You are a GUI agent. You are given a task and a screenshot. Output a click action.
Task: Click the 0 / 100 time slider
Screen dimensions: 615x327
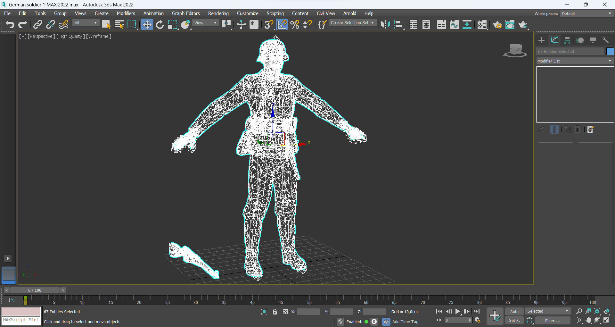(x=35, y=290)
